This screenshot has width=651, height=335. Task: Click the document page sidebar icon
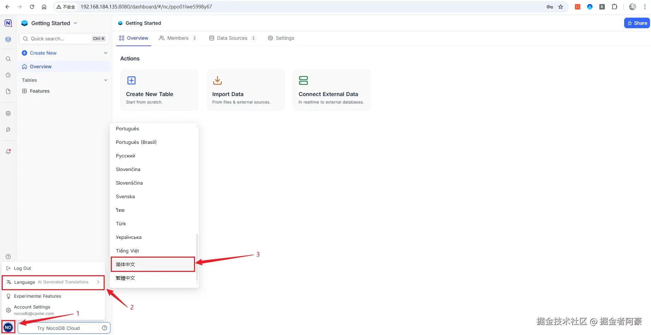8,91
